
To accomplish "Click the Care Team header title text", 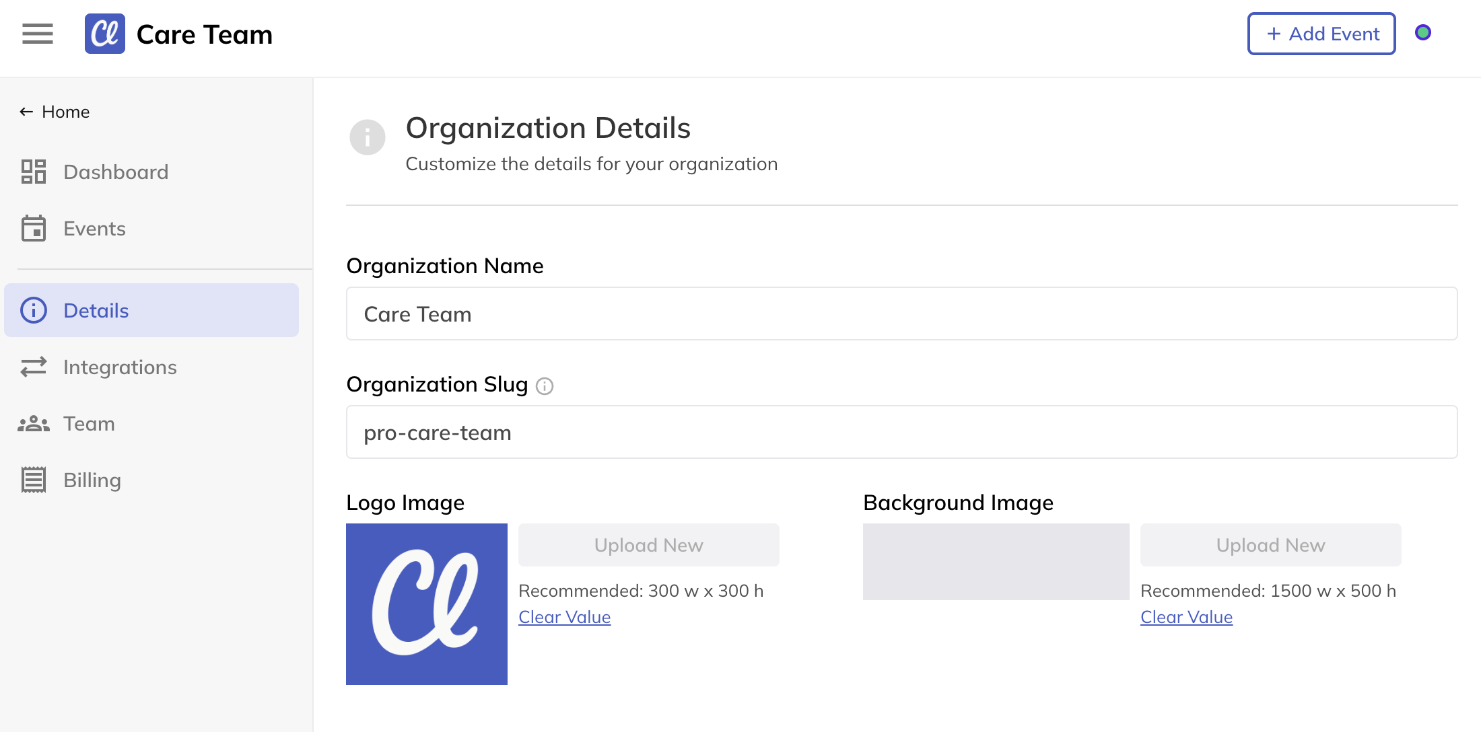I will coord(205,34).
